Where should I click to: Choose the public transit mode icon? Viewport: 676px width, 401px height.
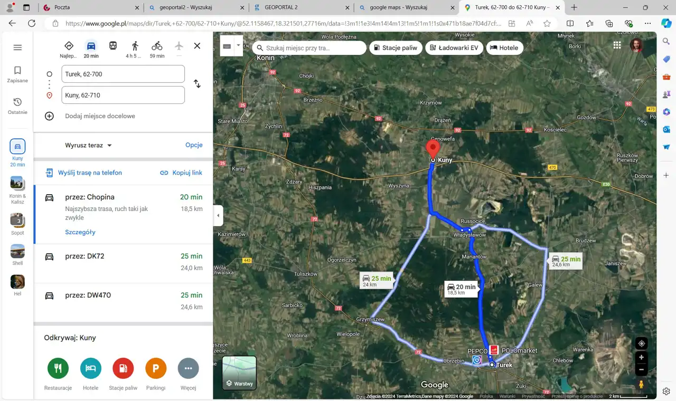pyautogui.click(x=113, y=46)
